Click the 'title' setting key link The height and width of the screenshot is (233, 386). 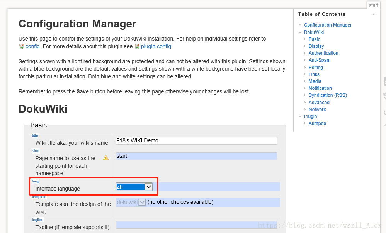coord(35,135)
